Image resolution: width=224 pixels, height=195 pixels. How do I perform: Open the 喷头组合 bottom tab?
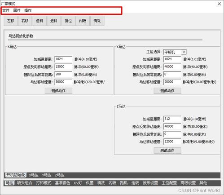point(25,183)
